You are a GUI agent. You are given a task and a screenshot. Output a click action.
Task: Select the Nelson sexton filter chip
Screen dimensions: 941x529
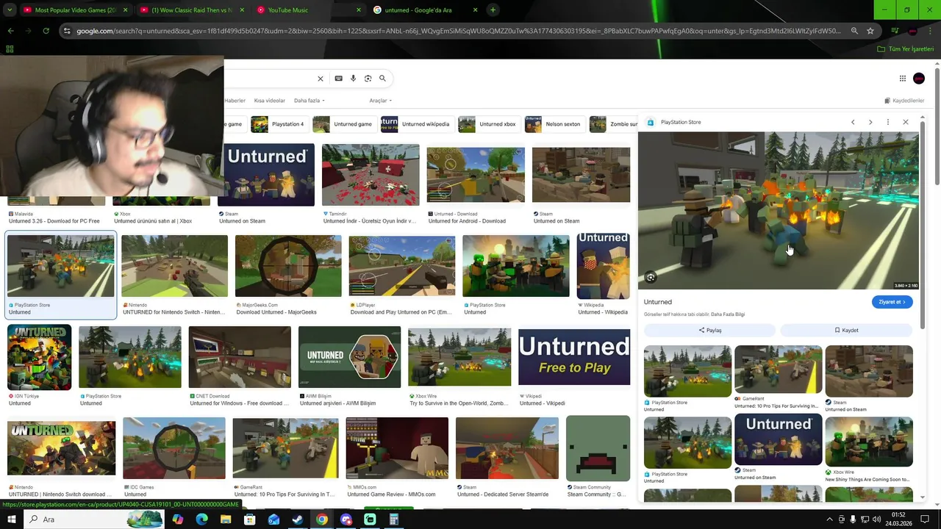tap(554, 124)
